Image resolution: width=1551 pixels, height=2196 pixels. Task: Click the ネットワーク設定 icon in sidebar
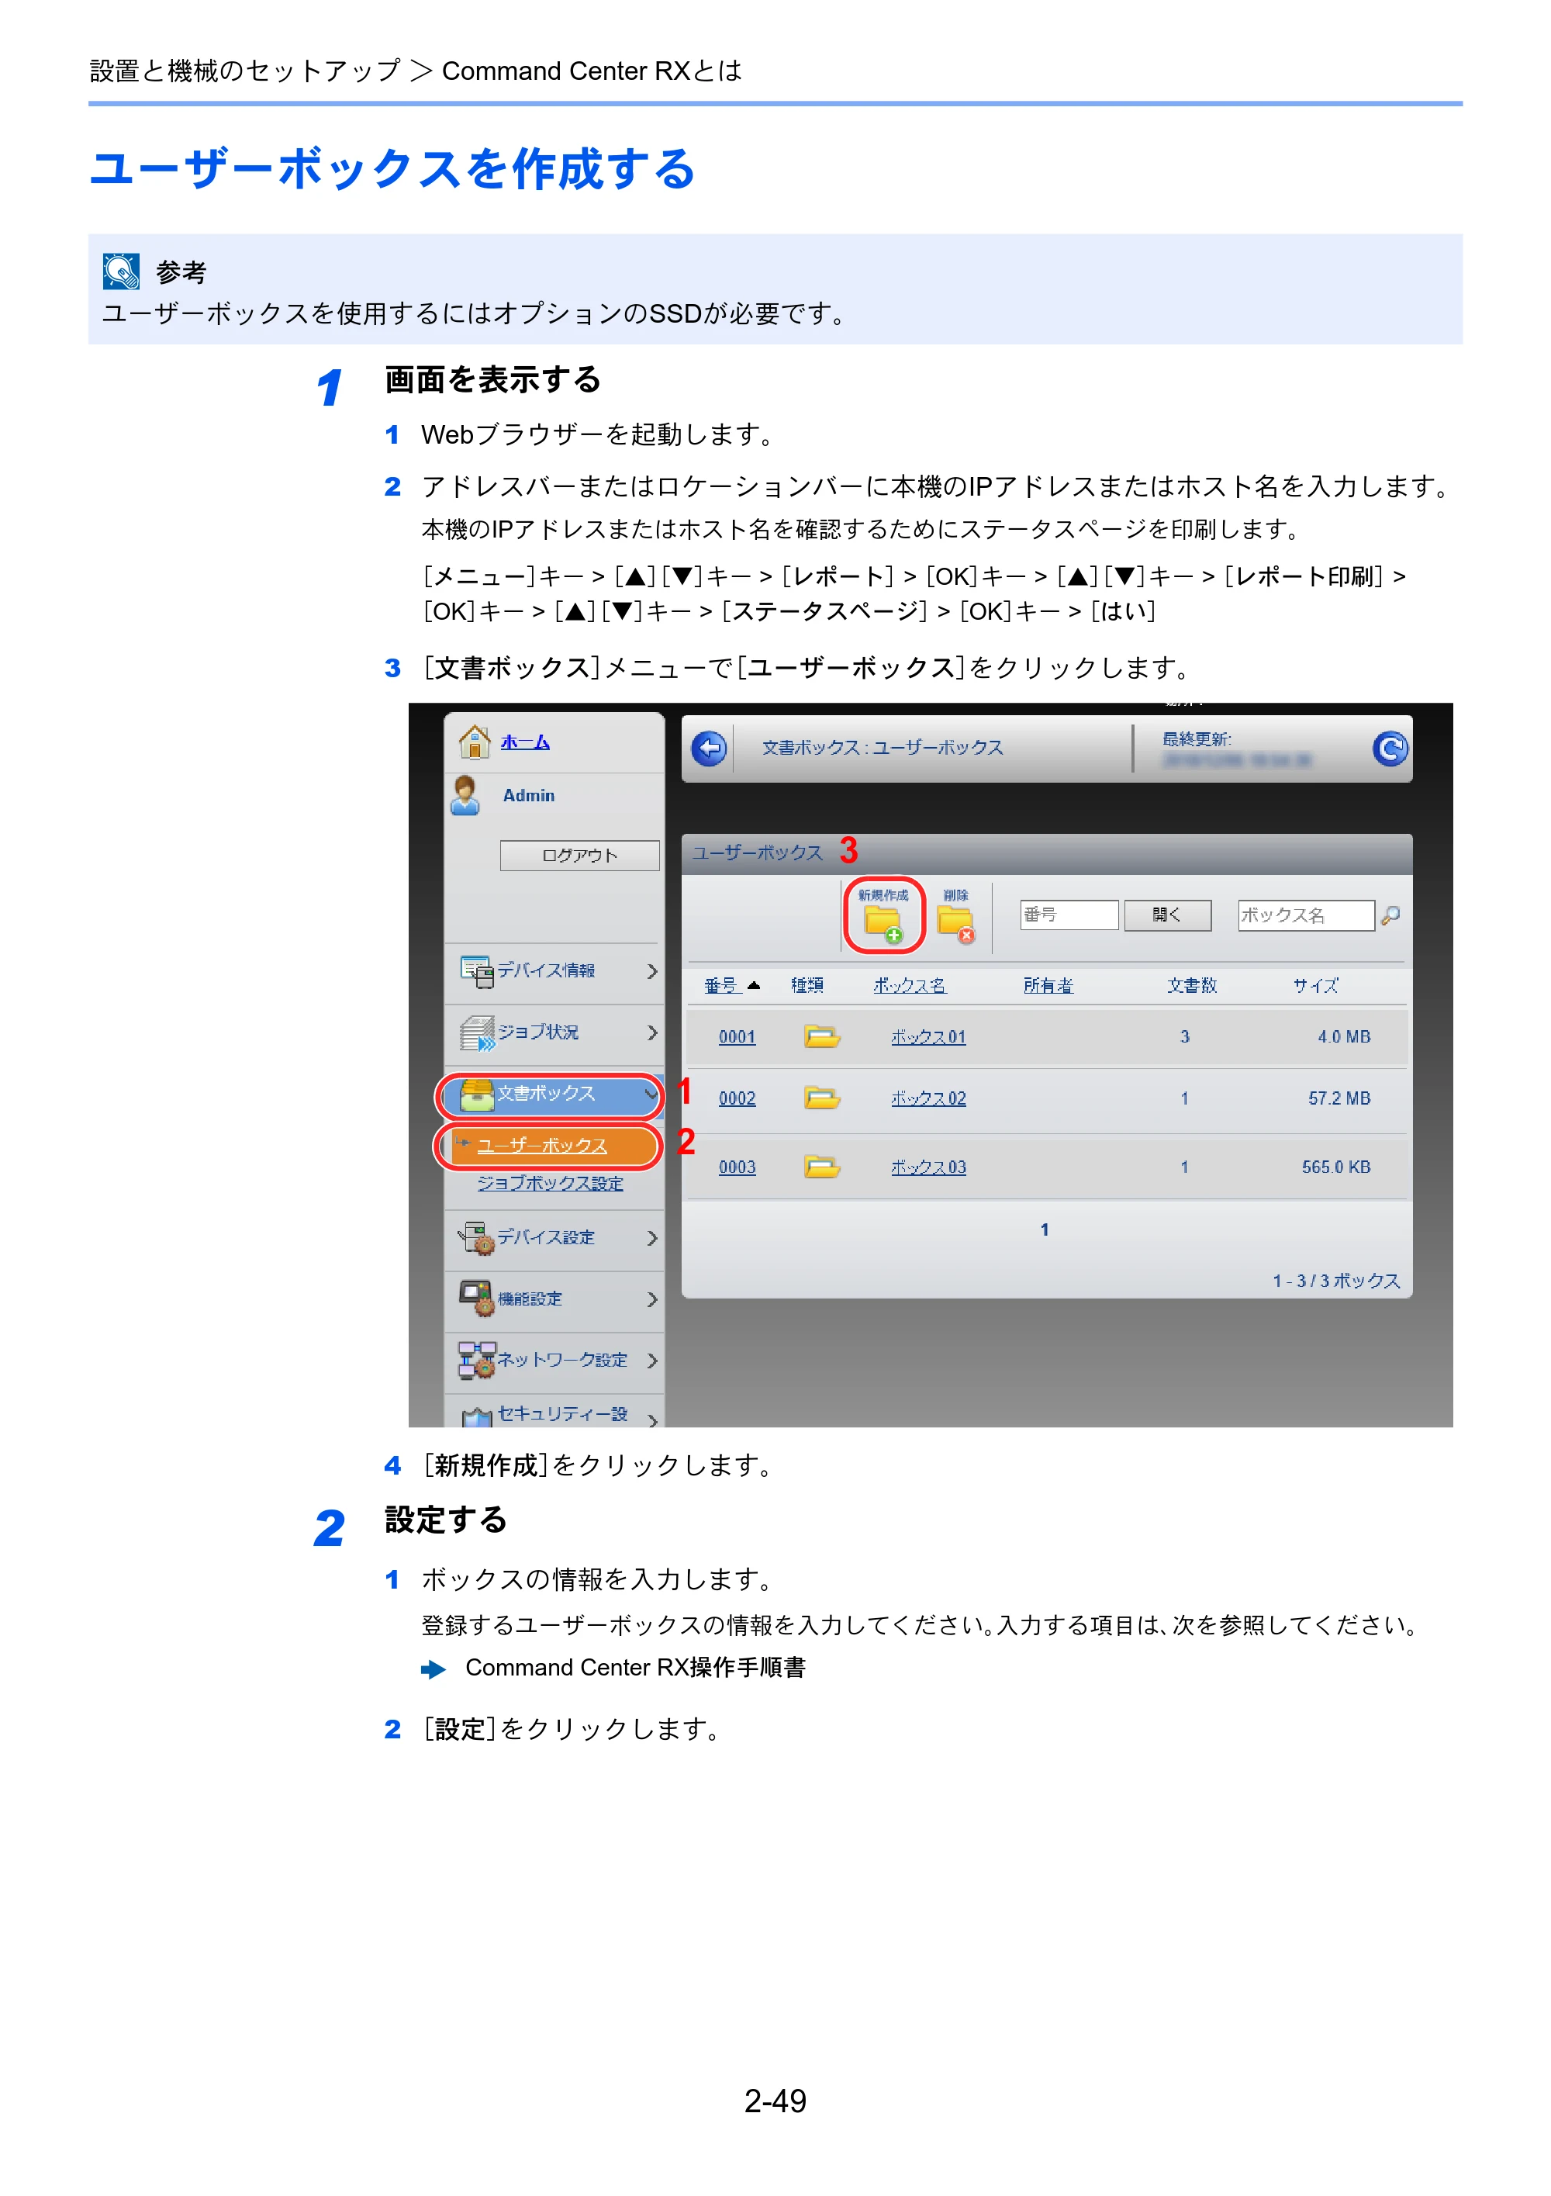(476, 1360)
